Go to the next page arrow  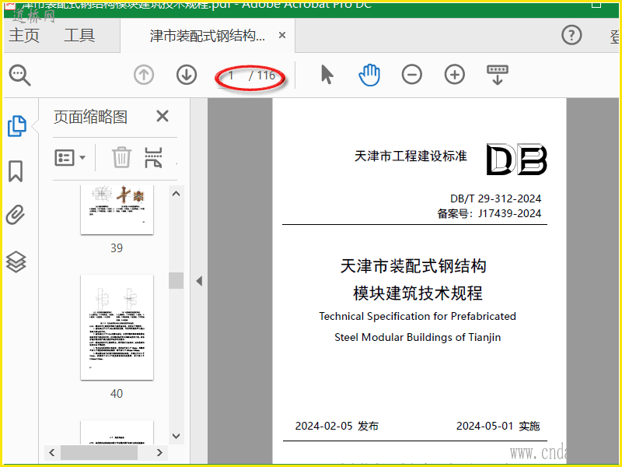click(187, 75)
